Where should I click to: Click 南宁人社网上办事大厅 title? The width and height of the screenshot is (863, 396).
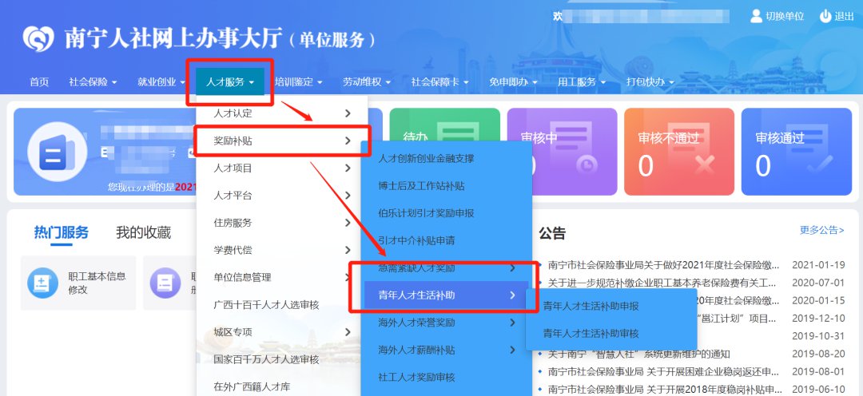(174, 39)
